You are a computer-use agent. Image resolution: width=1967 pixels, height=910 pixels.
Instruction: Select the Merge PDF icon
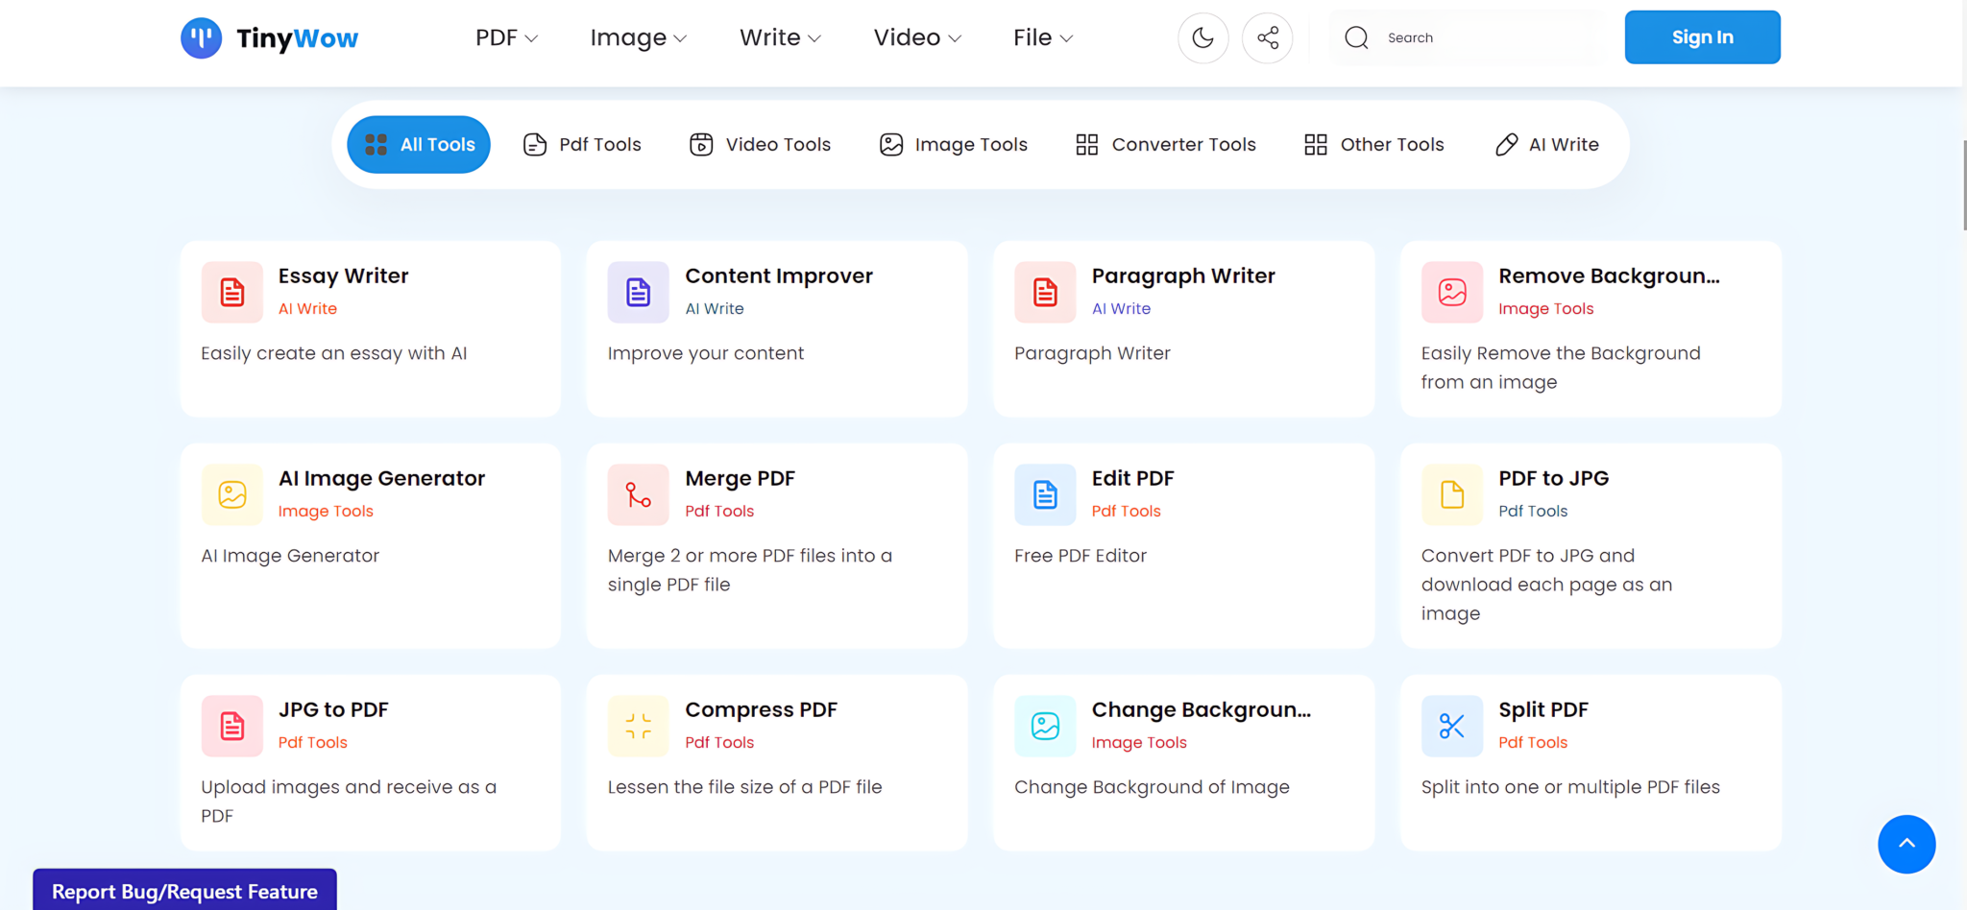click(638, 494)
